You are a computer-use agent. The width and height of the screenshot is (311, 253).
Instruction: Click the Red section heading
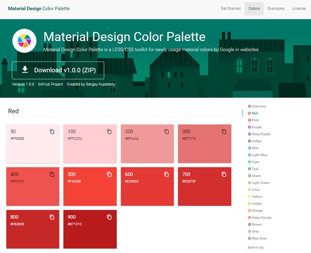pos(13,111)
